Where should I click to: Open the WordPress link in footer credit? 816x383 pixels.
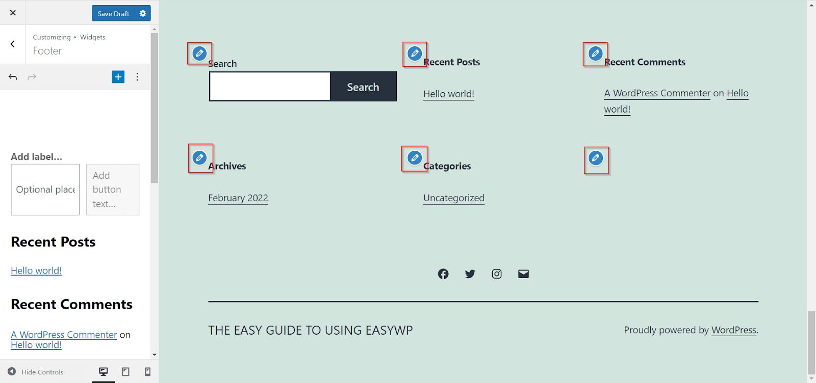734,330
